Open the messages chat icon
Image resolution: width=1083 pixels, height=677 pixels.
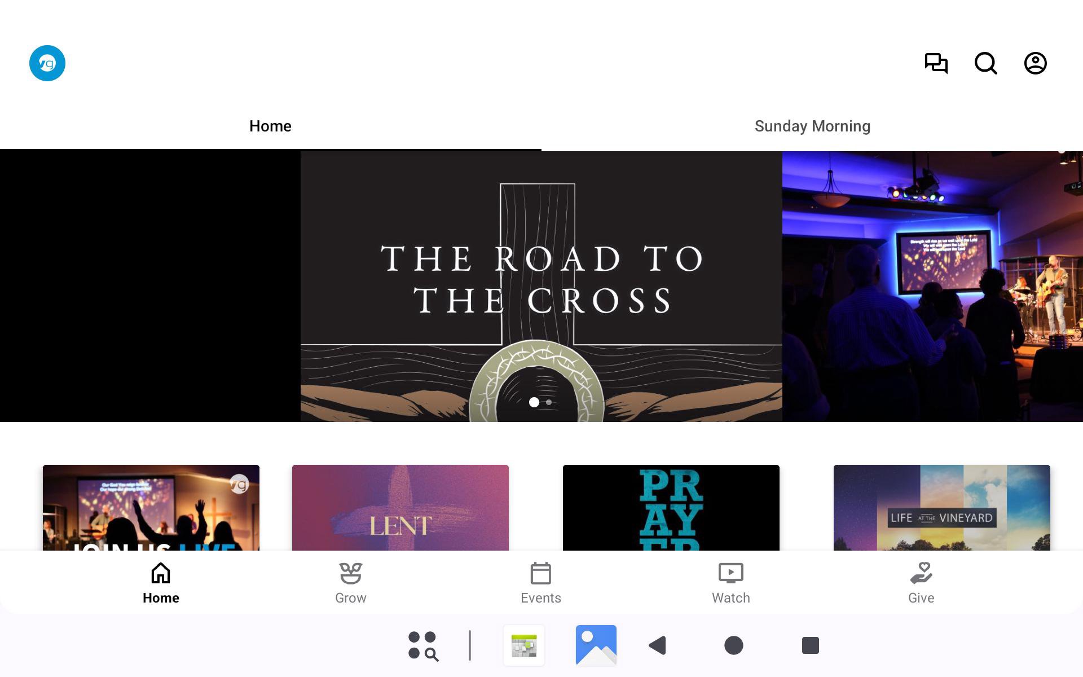tap(936, 63)
